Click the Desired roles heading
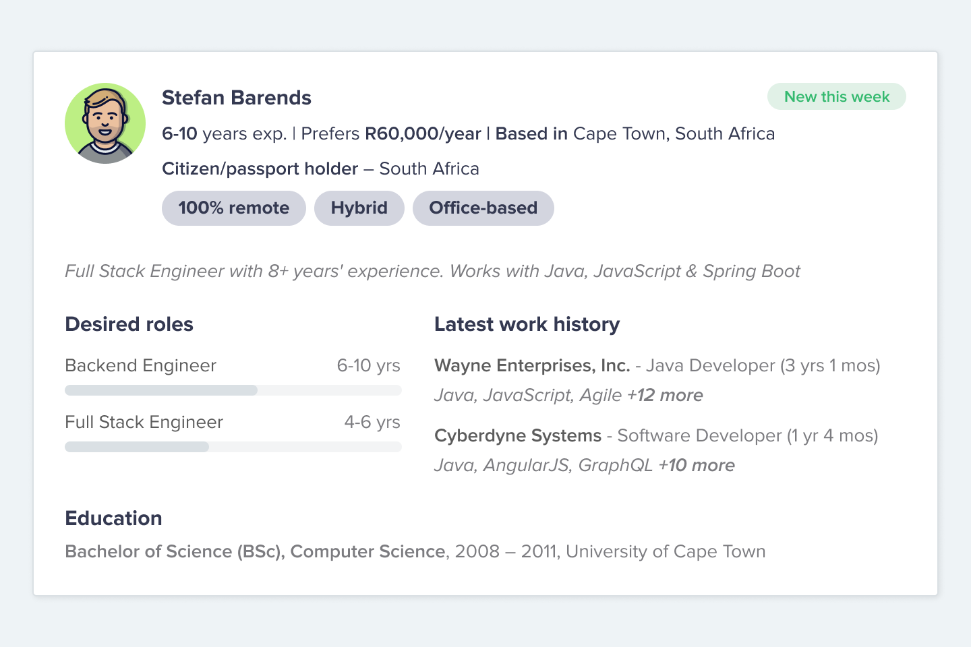971x647 pixels. (129, 324)
